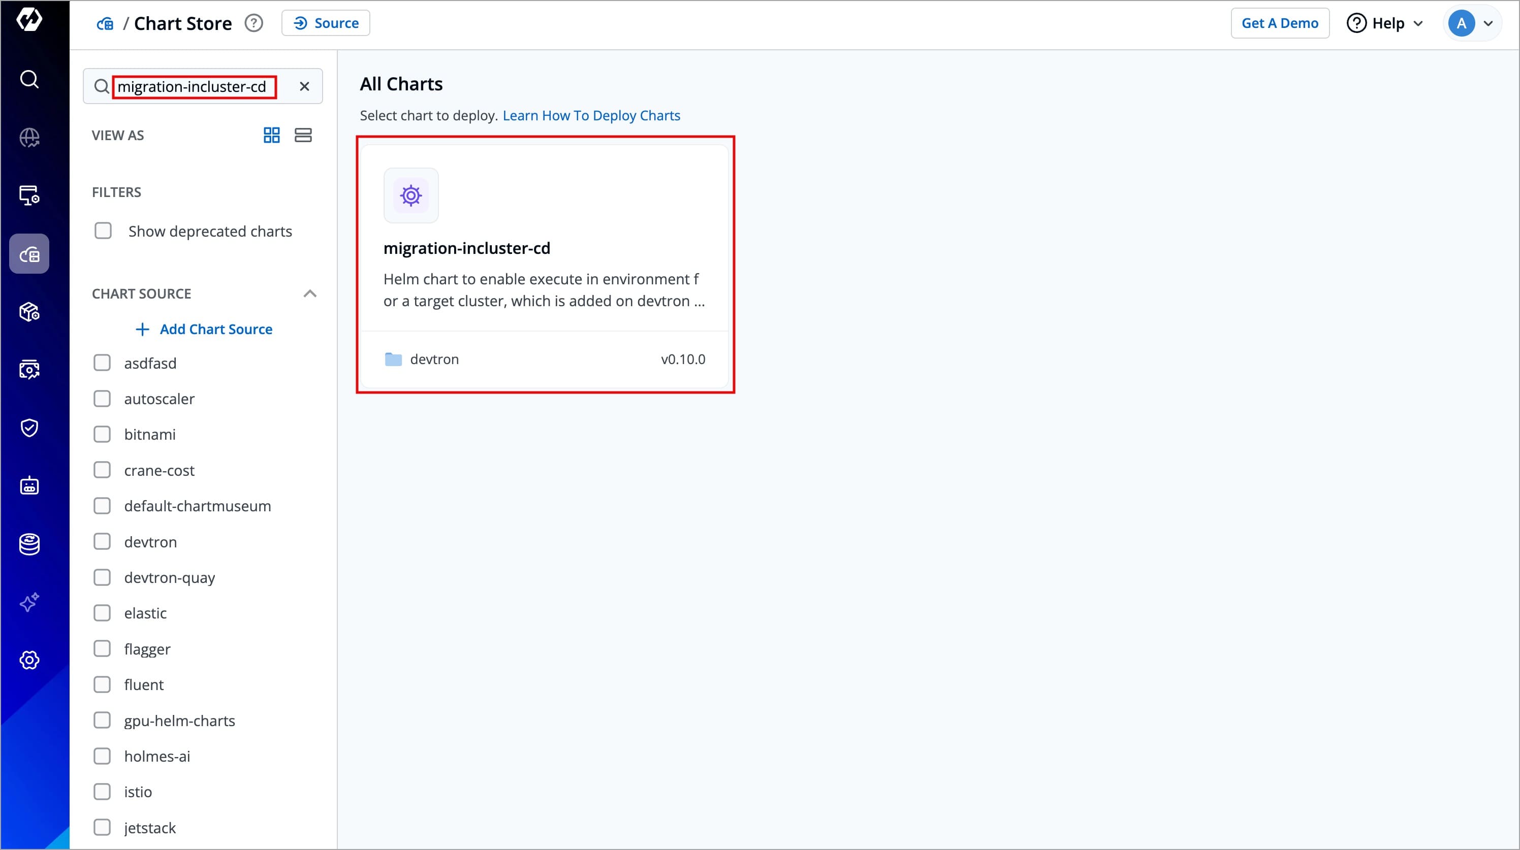1520x850 pixels.
Task: Open Learn How To Deploy Charts link
Action: 591,116
